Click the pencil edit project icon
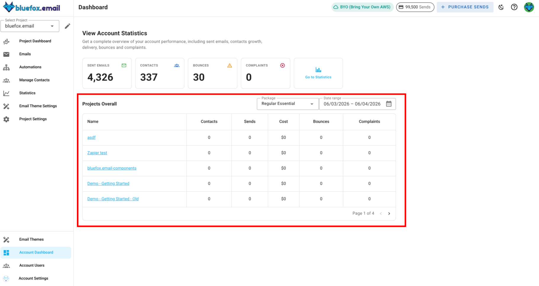Viewport: 539px width, 286px height. point(67,26)
